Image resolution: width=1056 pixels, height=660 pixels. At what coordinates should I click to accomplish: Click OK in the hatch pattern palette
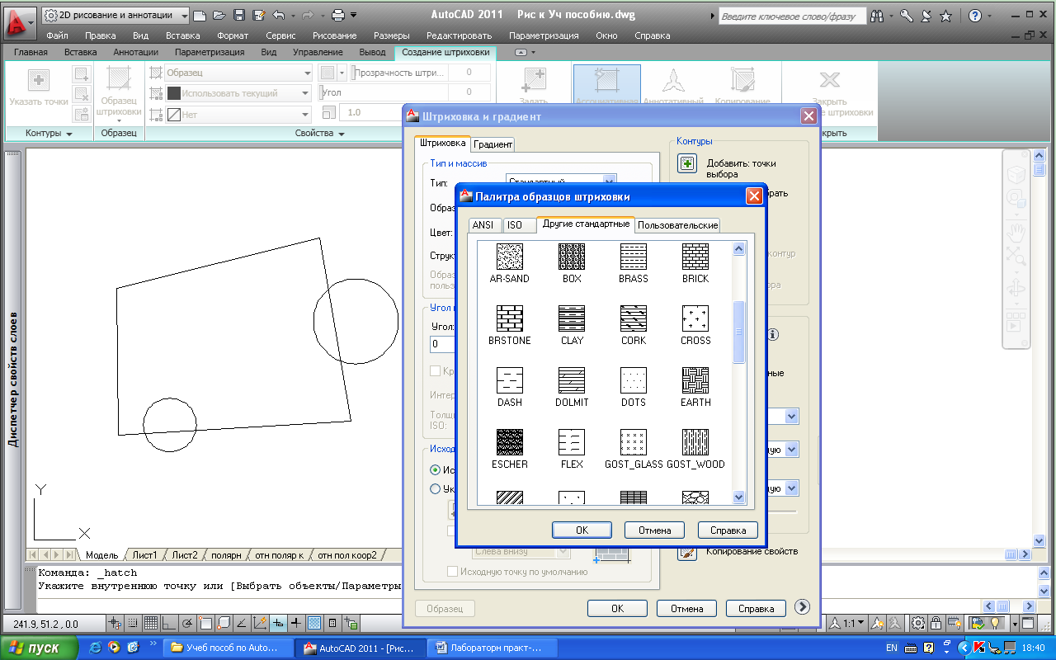582,530
